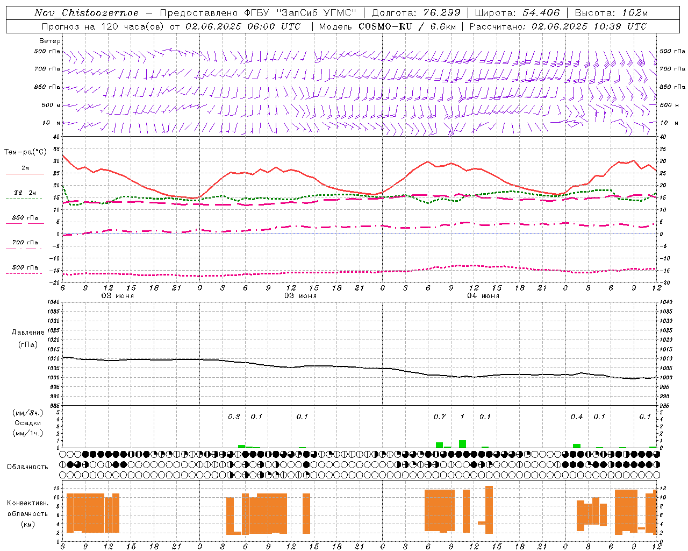
Task: Click the Давление panel label
Action: coord(28,333)
